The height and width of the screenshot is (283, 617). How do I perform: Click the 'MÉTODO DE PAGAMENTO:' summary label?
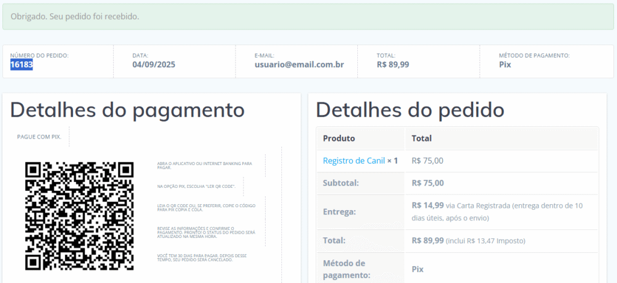[534, 56]
